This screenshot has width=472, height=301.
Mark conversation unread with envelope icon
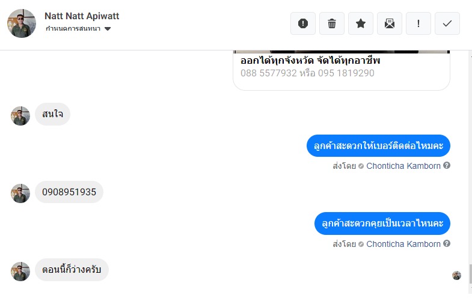tap(390, 23)
